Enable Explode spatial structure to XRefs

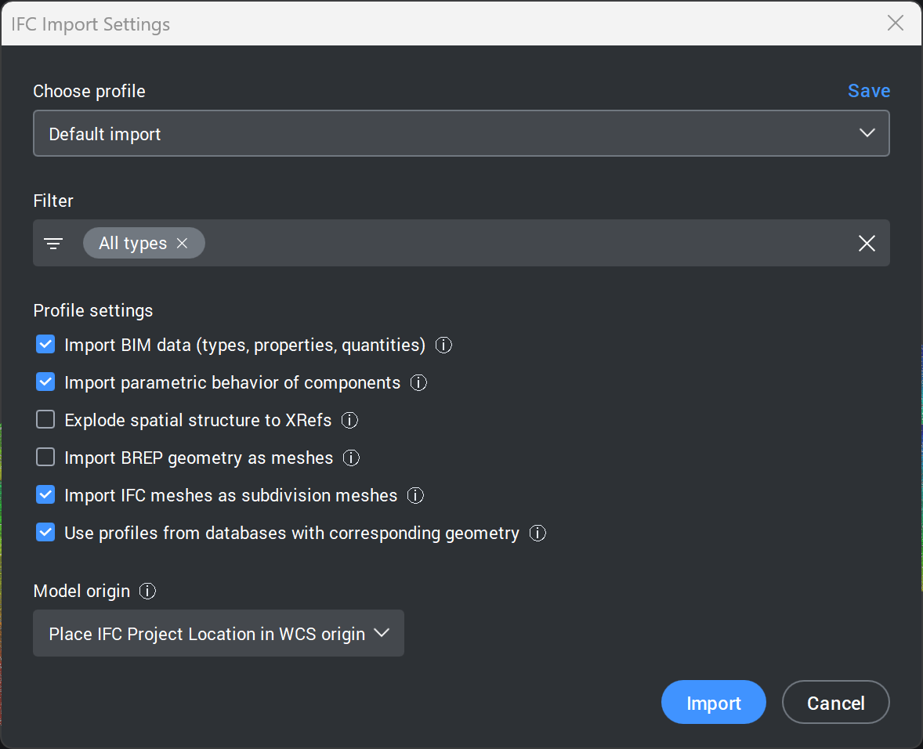point(45,420)
